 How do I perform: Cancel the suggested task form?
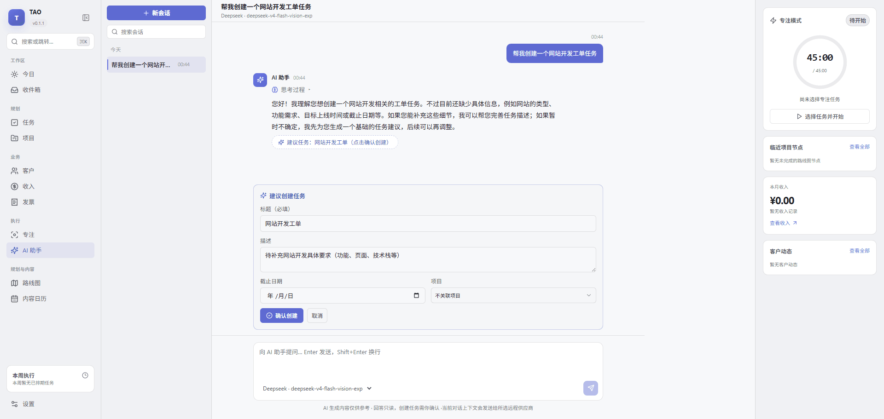(x=317, y=316)
